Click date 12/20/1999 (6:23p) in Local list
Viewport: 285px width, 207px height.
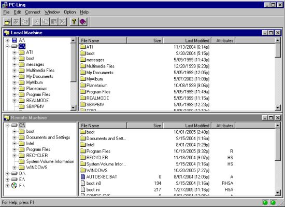[192, 66]
